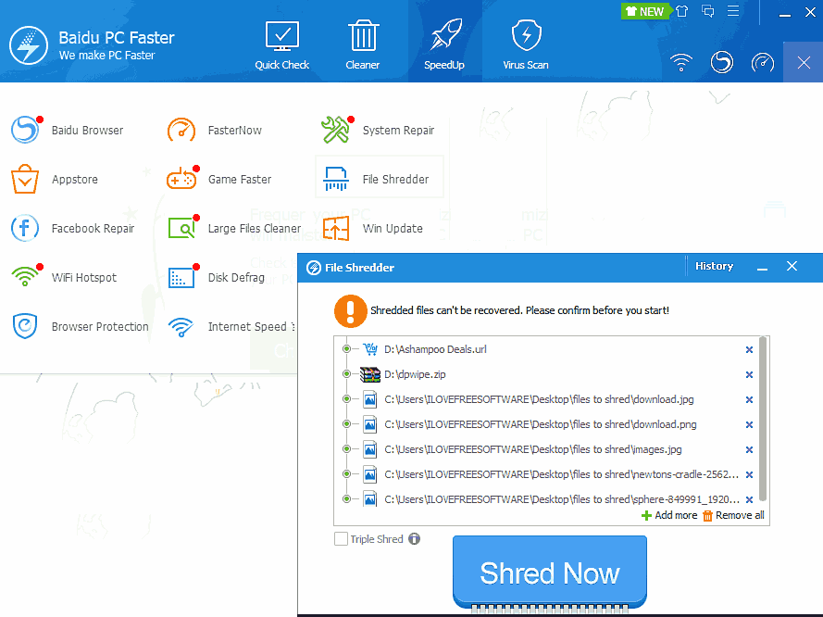This screenshot has height=617, width=823.
Task: Launch Baidu Browser tool
Action: (x=68, y=130)
